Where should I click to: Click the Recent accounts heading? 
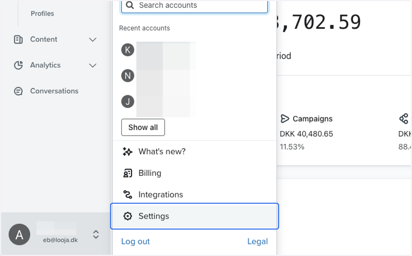click(x=145, y=28)
